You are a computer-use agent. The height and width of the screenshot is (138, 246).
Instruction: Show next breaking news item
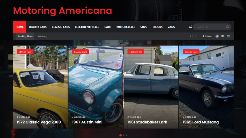[196, 36]
